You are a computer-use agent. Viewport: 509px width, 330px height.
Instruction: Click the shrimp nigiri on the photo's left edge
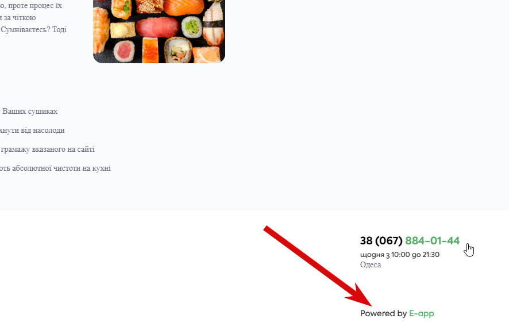pos(101,31)
